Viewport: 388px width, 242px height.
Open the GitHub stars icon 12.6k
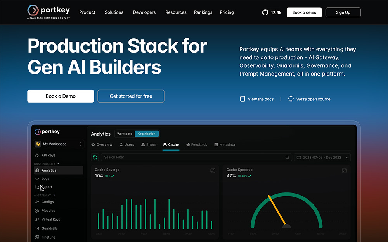(x=265, y=12)
